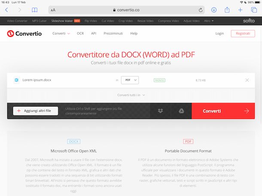
Task: Open Adjust Video tool link
Action: [x=192, y=21]
